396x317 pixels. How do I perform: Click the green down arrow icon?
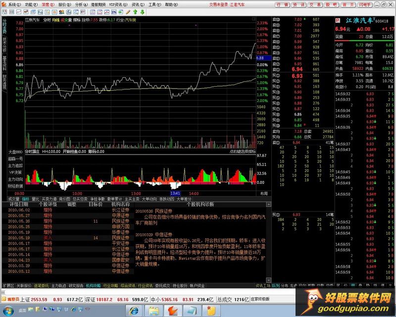point(142,12)
